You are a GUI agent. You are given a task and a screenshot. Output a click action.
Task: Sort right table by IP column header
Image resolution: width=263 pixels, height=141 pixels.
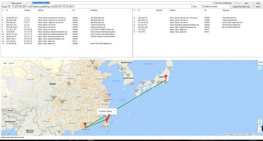point(139,10)
